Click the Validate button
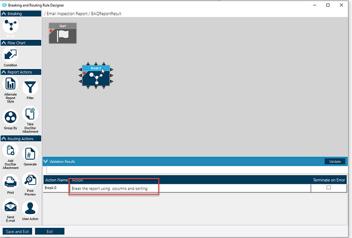The image size is (352, 238). point(335,161)
